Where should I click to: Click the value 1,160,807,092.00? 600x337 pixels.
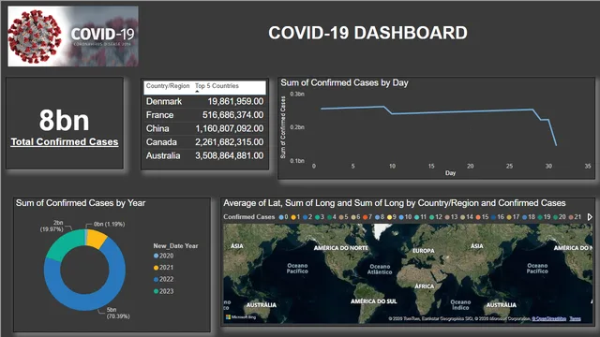tap(229, 128)
